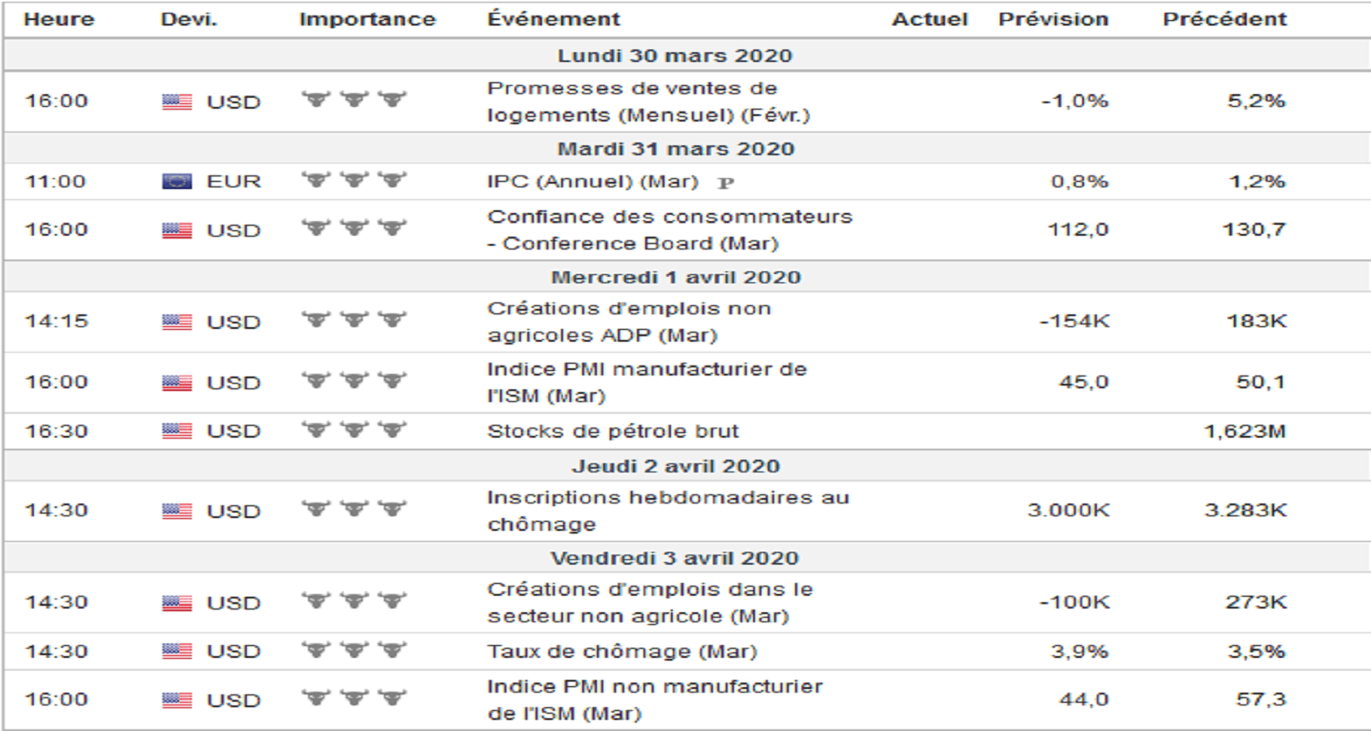The image size is (1371, 731).
Task: Click the US flag beside Stocks de pétrole brut
Action: coord(176,431)
